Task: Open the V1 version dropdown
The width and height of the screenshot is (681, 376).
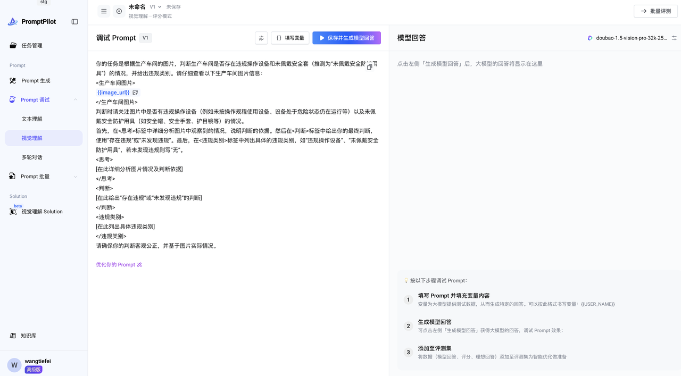Action: click(x=155, y=7)
